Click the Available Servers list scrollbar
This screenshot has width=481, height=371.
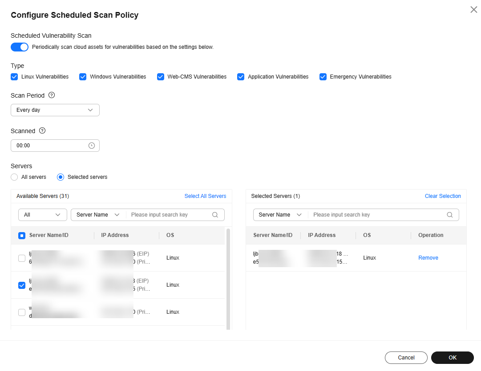point(228,280)
